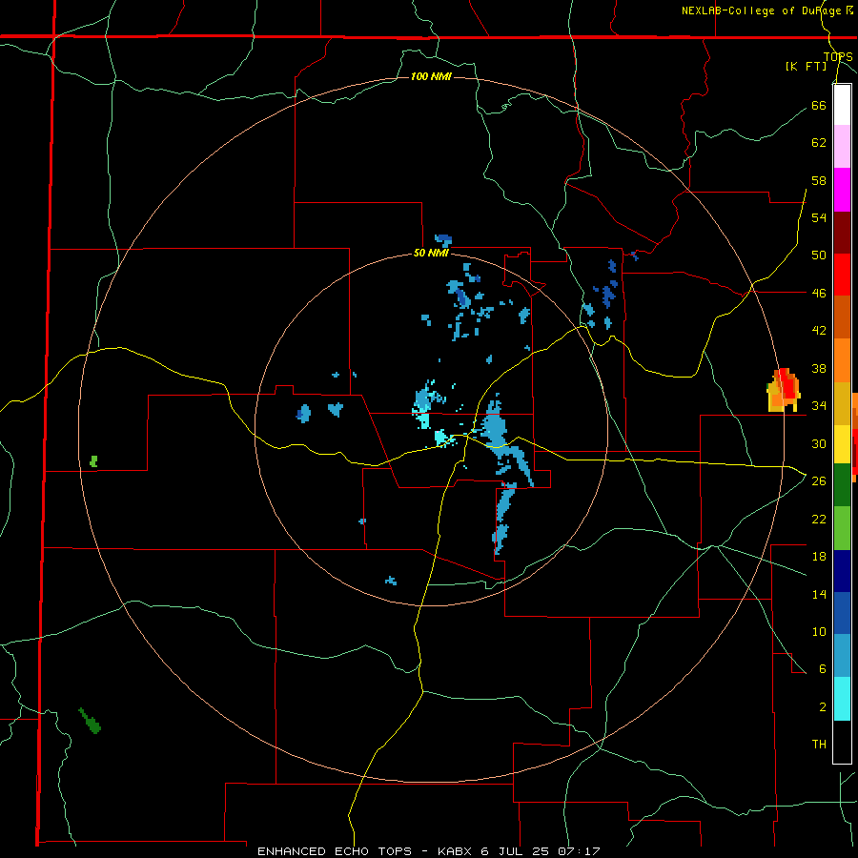The image size is (858, 858).
Task: Click the '14' scale label
Action: tap(819, 594)
